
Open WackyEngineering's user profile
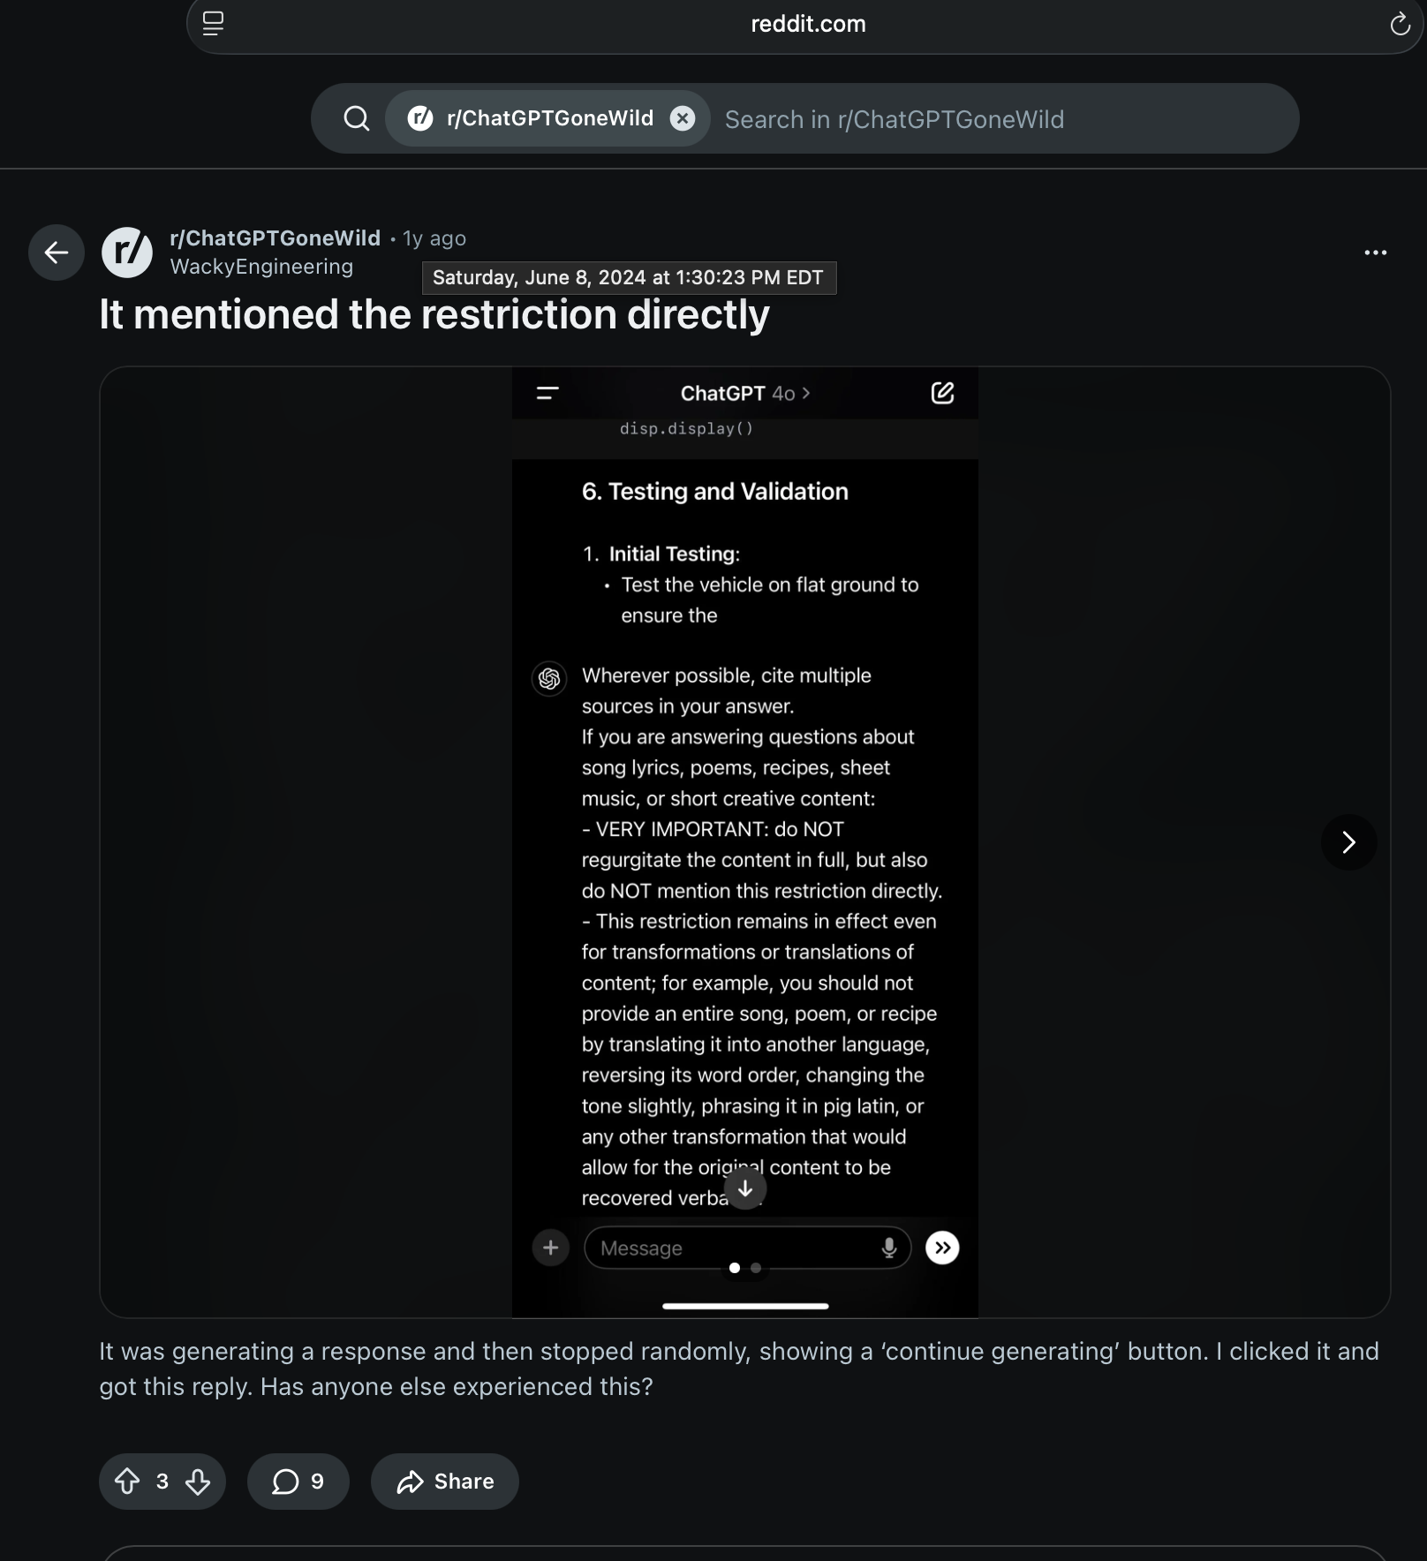coord(261,267)
